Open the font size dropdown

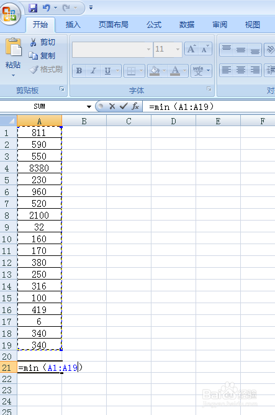178,49
